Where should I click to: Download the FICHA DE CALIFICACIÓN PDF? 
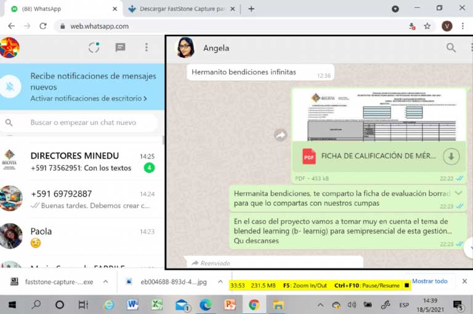(x=451, y=156)
